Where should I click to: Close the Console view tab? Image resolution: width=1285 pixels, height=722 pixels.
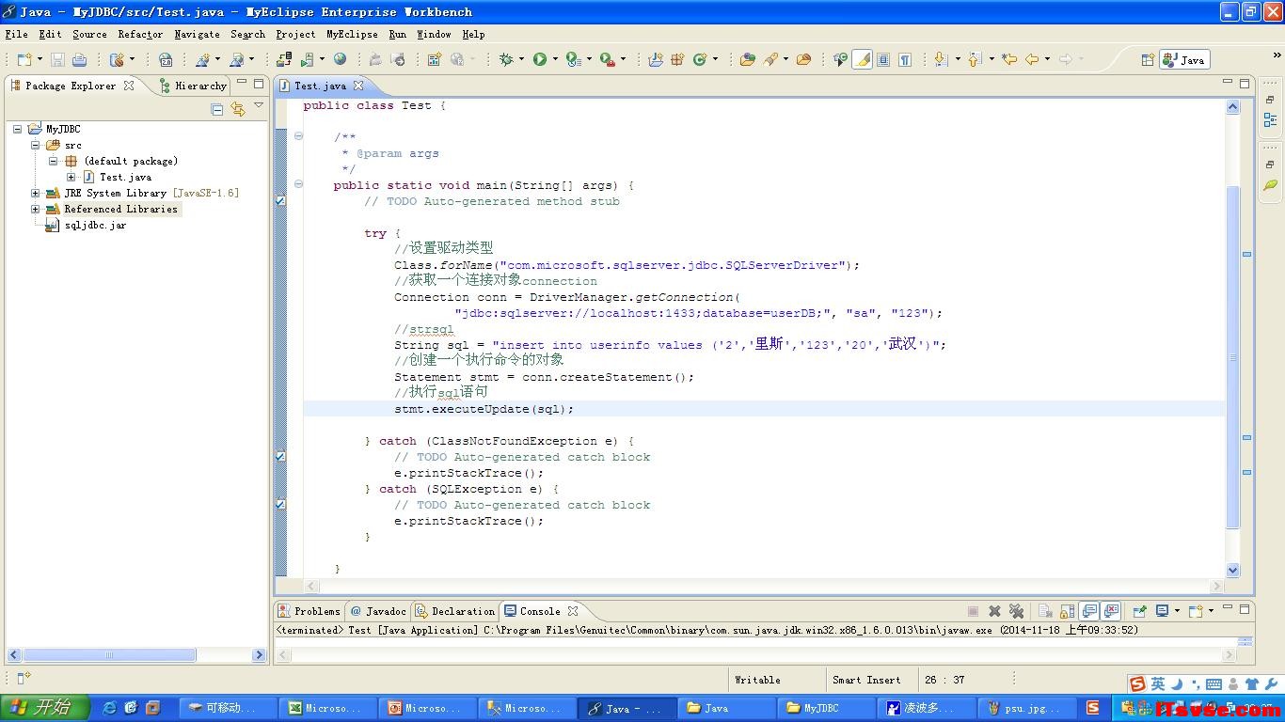click(x=572, y=611)
